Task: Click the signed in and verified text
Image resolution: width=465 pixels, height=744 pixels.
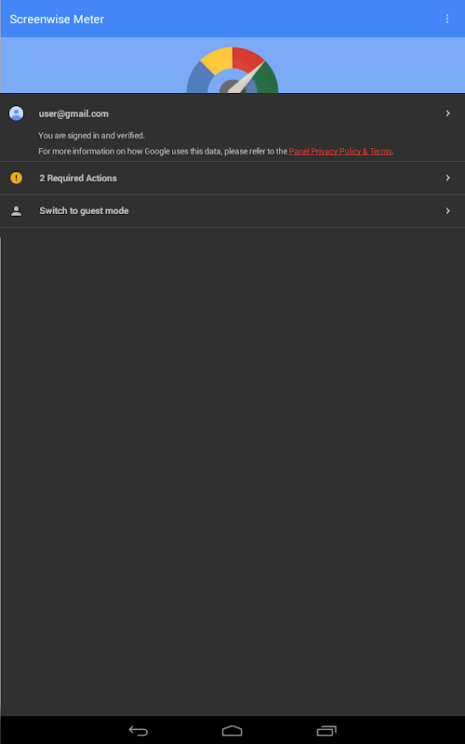Action: point(91,136)
